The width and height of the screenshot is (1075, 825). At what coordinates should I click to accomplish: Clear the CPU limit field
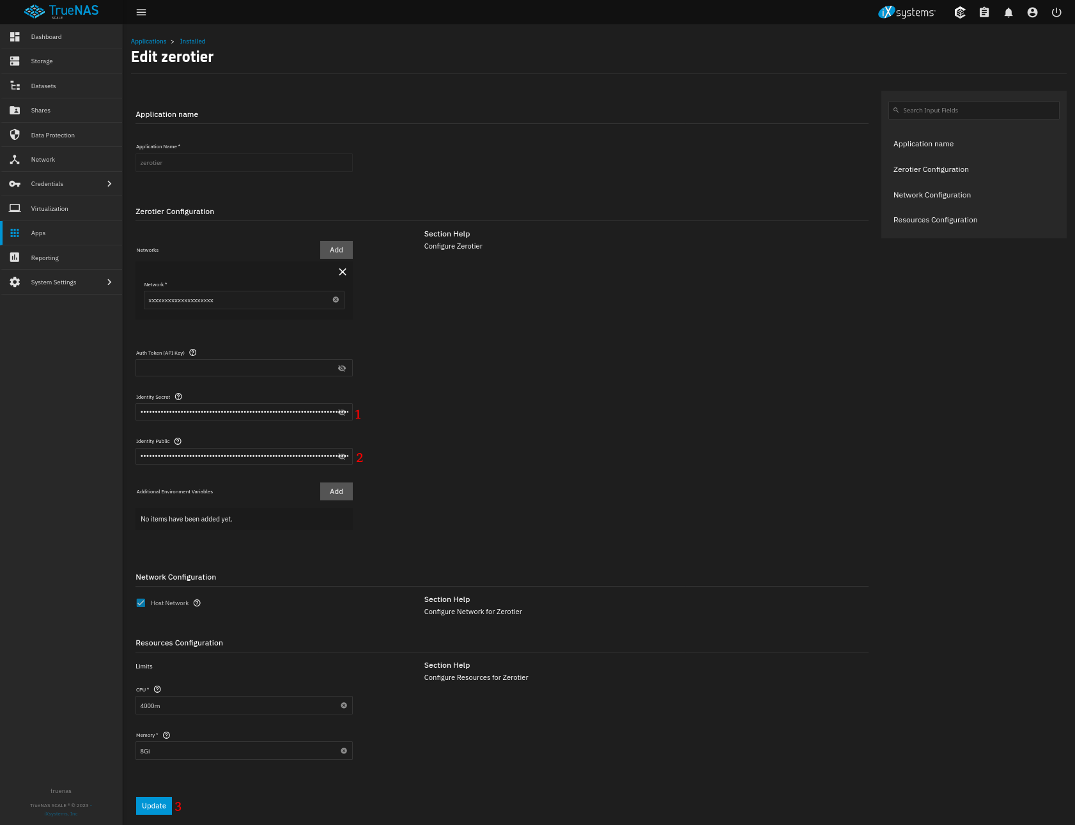(344, 705)
